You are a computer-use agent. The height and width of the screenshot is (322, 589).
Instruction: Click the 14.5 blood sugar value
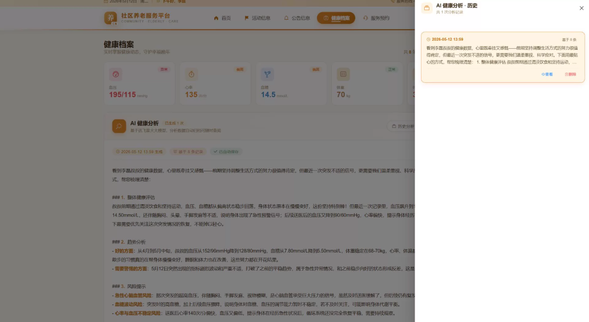pos(268,94)
